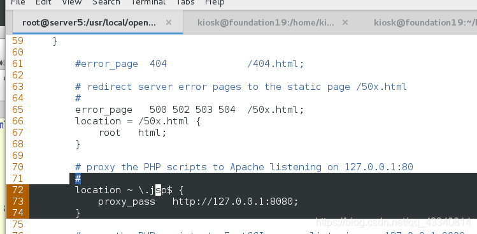Click closing brace on line 59

pos(55,41)
